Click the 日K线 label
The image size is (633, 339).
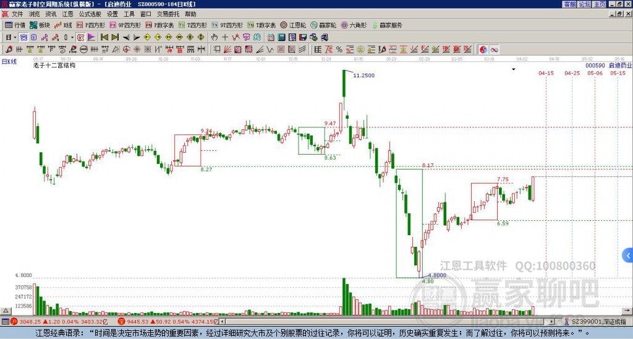[9, 61]
